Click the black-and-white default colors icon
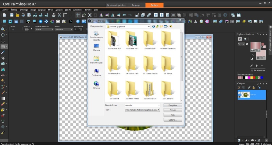The height and width of the screenshot is (145, 272). (x=252, y=58)
